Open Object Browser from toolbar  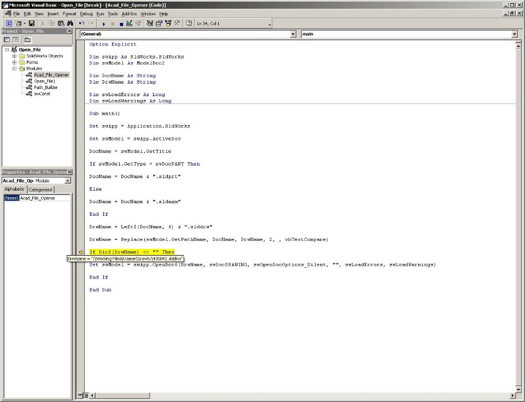pyautogui.click(x=168, y=23)
